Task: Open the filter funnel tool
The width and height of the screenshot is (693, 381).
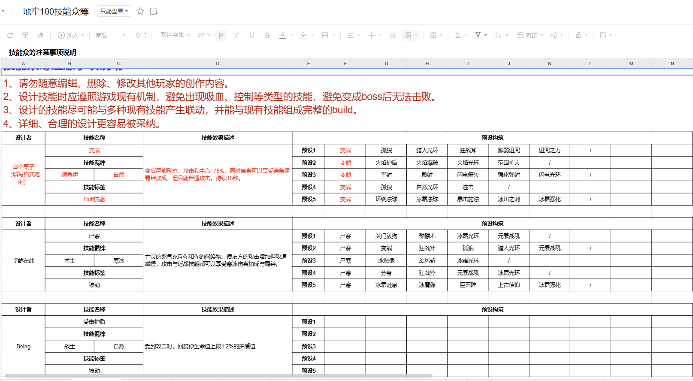Action: [x=478, y=35]
